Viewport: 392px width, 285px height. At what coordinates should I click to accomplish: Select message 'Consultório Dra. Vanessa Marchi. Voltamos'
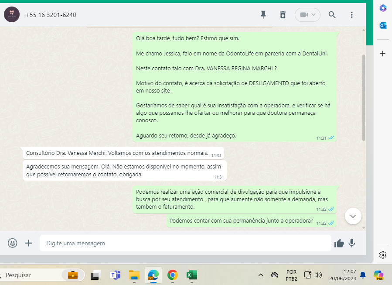coord(123,153)
